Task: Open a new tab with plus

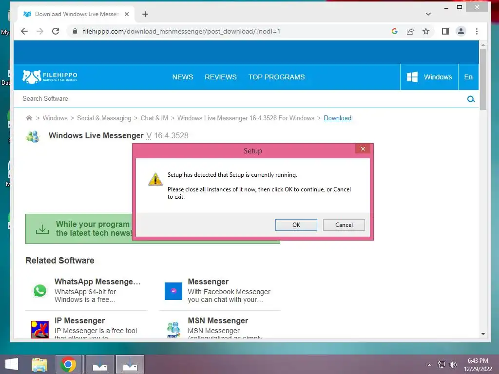Action: point(145,14)
